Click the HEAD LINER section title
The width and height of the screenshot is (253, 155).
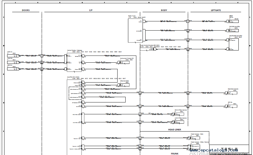point(175,129)
